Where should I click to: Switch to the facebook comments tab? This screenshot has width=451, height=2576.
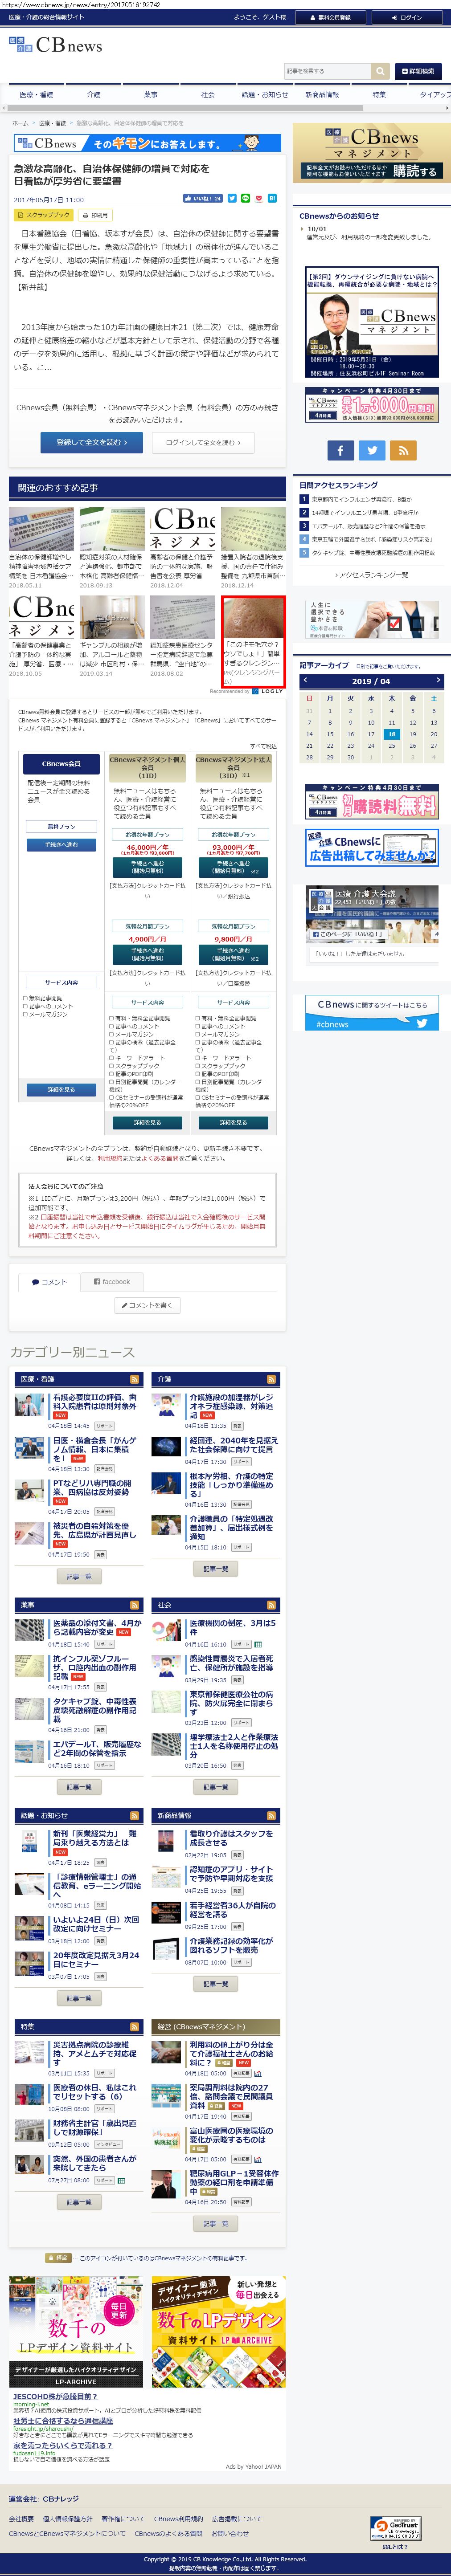pos(112,1282)
